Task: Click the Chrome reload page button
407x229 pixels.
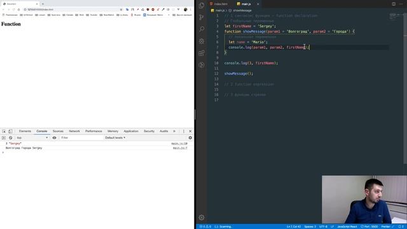Action: 14,10
